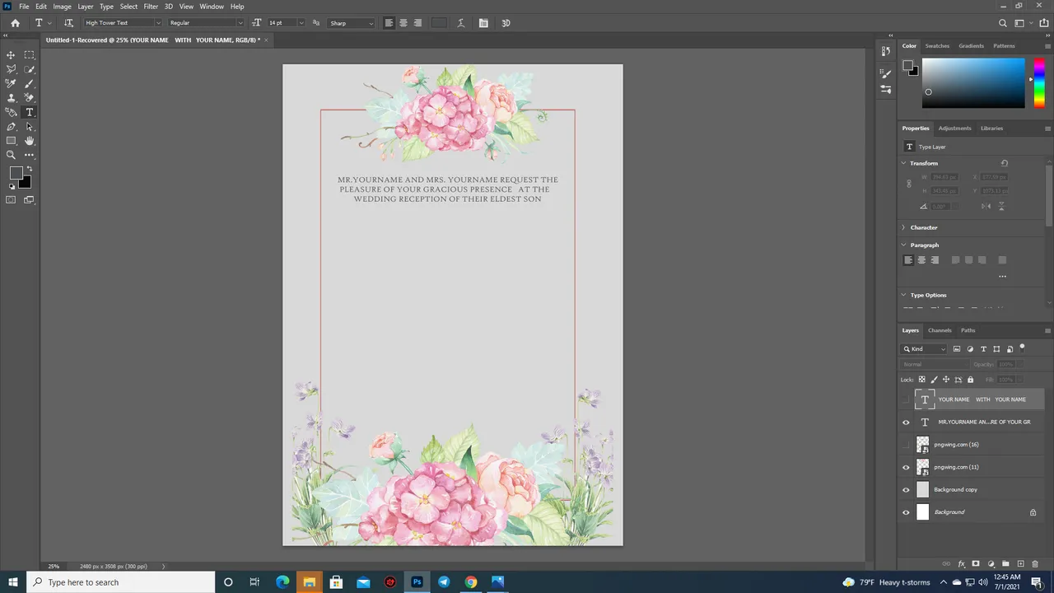Screen dimensions: 1054x593
Task: Select the Eyedropper tool
Action: pos(11,83)
